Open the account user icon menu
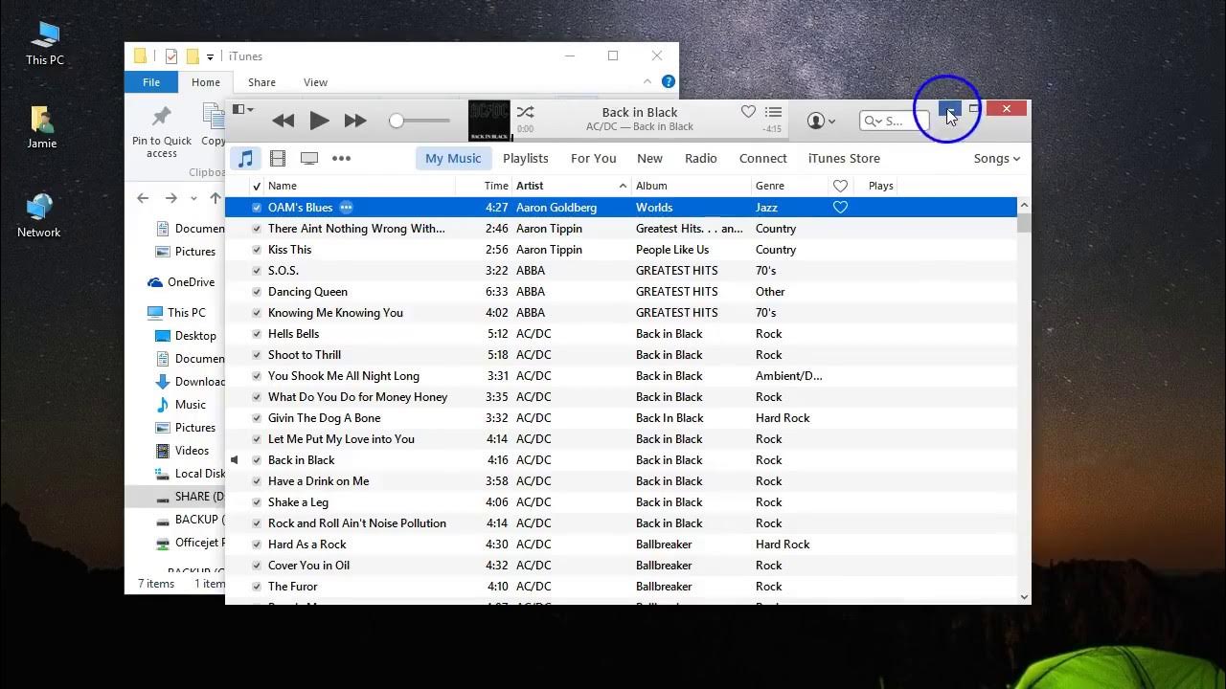The image size is (1226, 689). pos(821,121)
